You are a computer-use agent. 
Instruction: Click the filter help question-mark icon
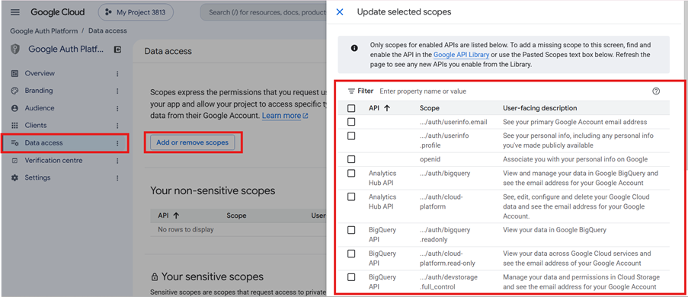(656, 91)
